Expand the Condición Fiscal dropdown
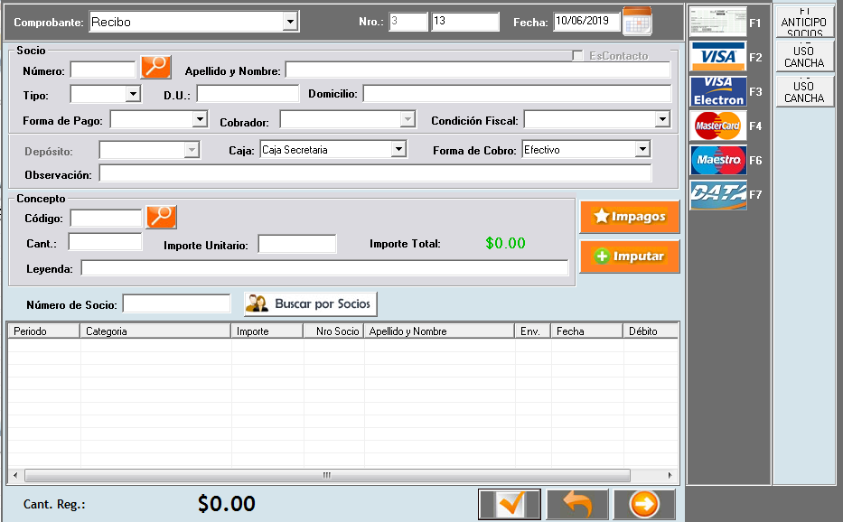 coord(661,119)
